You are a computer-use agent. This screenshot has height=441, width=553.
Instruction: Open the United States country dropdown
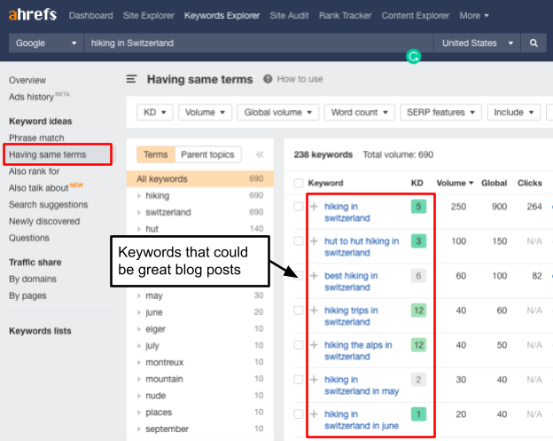478,43
